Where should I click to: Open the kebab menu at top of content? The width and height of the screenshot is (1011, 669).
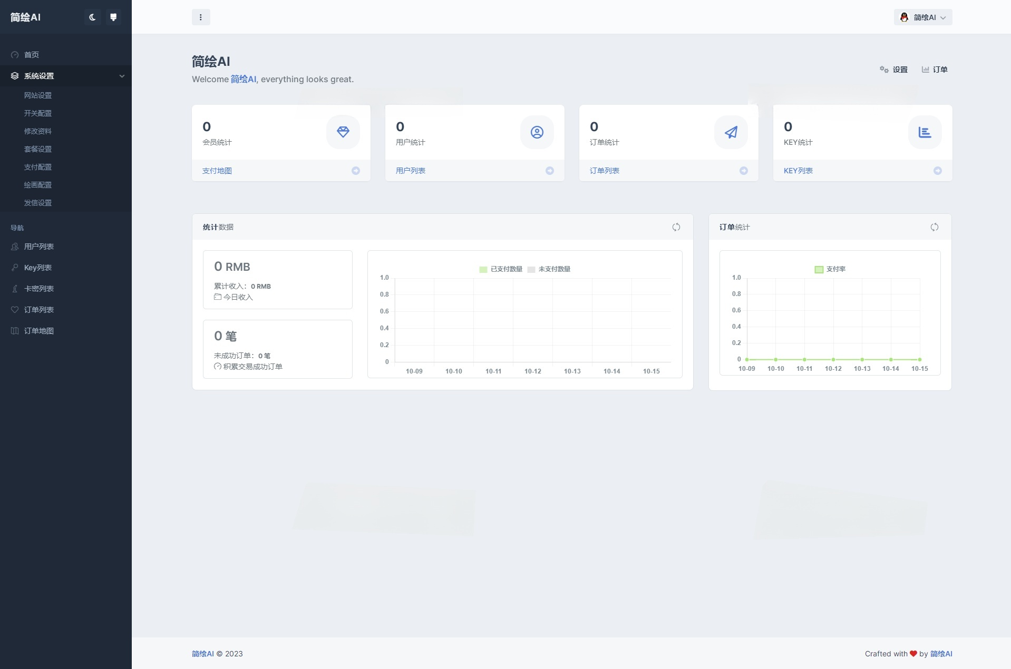(201, 17)
